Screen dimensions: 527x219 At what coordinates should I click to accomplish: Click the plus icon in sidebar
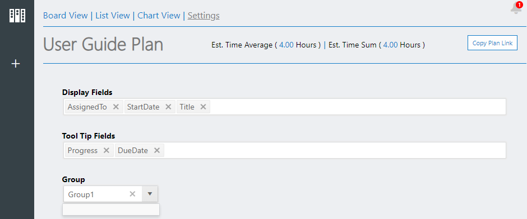pos(16,63)
